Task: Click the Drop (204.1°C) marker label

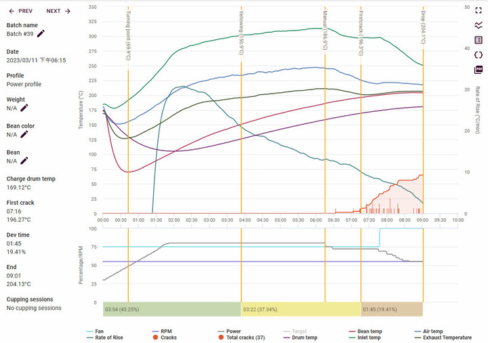Action: (x=423, y=27)
